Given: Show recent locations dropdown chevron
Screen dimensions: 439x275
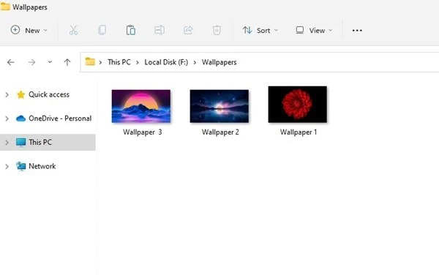Looking at the screenshot, I should [50, 62].
